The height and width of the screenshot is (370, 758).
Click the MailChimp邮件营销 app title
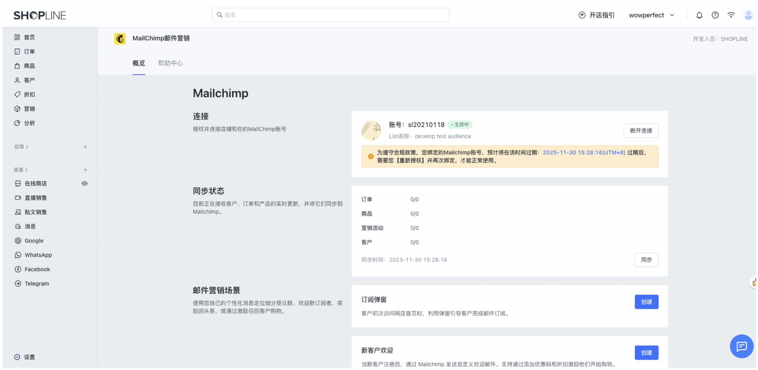pyautogui.click(x=161, y=38)
